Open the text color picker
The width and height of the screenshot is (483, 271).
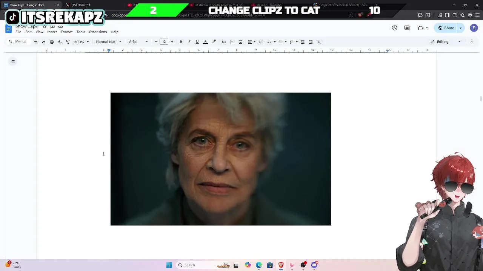[206, 42]
